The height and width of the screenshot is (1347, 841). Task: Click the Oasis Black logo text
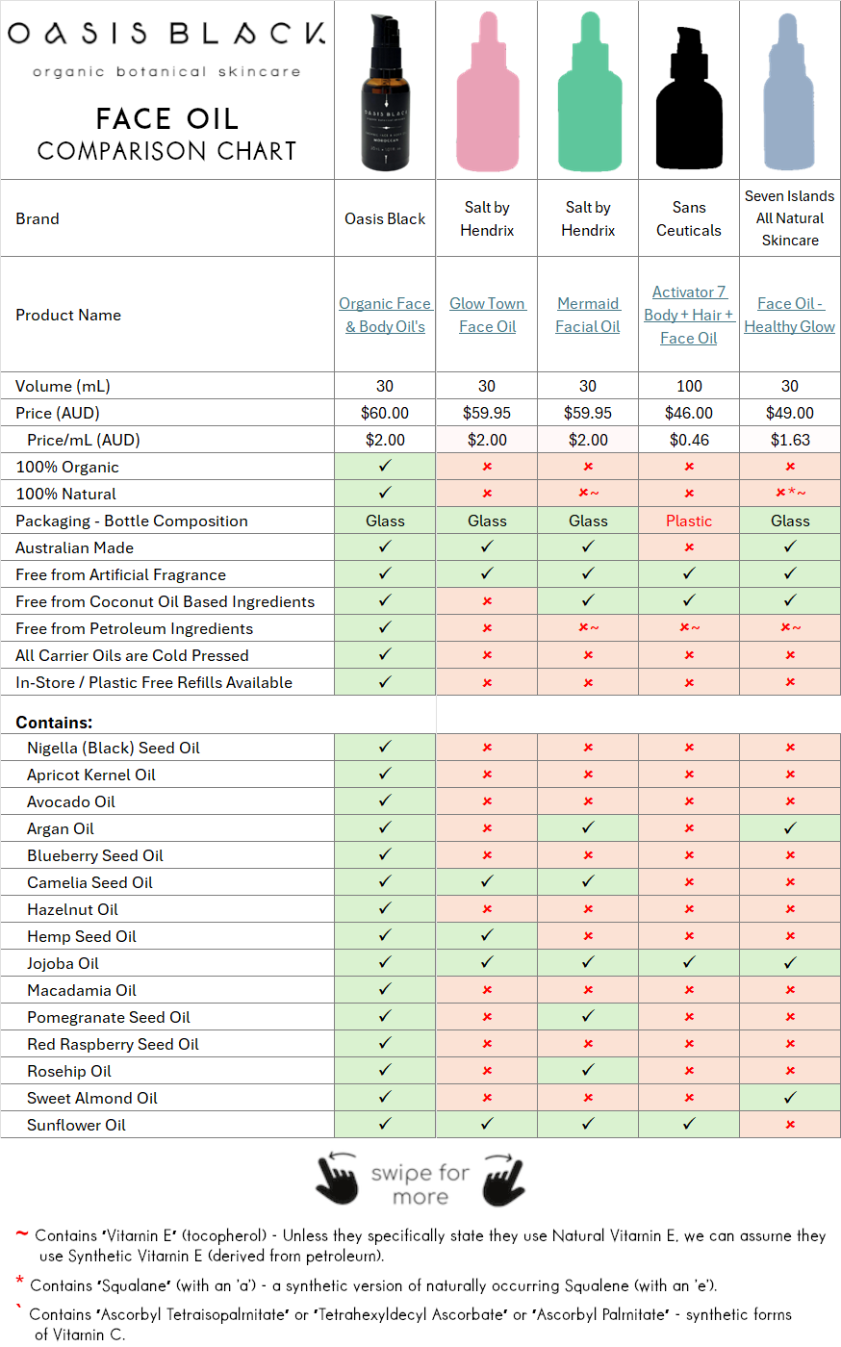166,34
